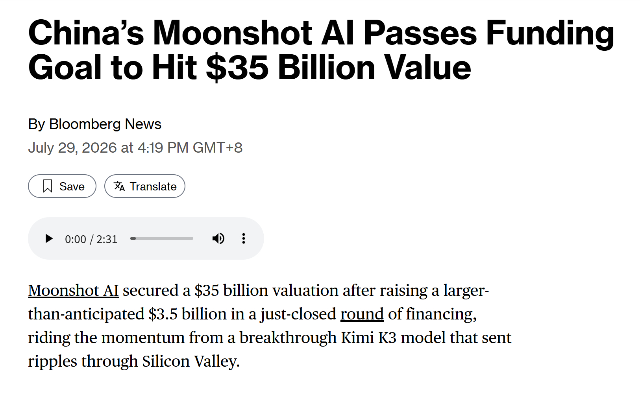Save this article using the Save label
This screenshot has width=640, height=395.
(72, 186)
